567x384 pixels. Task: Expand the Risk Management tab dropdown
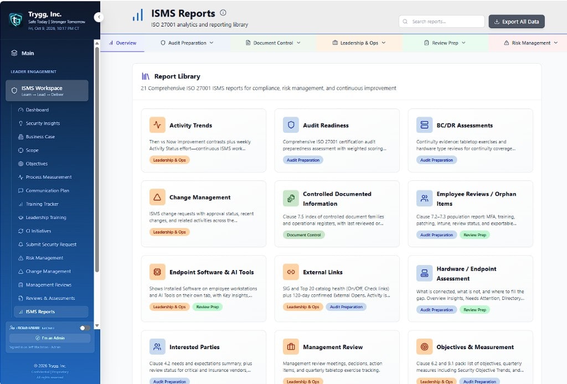(555, 43)
